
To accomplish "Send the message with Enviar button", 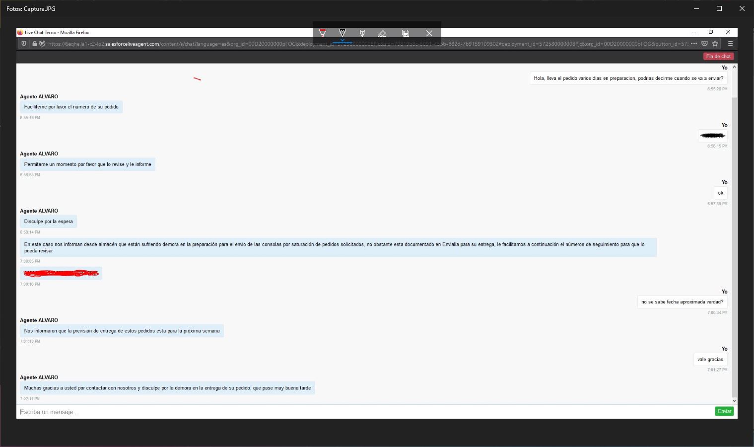I will 724,411.
